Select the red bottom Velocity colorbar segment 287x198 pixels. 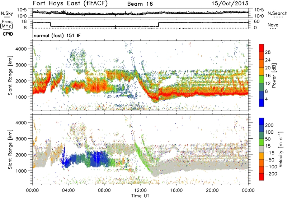tap(262, 177)
